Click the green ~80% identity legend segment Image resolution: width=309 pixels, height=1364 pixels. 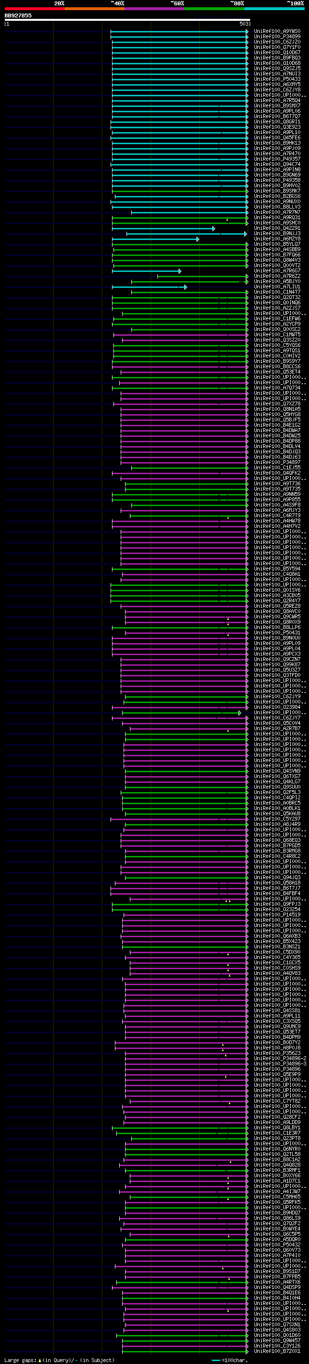click(x=214, y=9)
